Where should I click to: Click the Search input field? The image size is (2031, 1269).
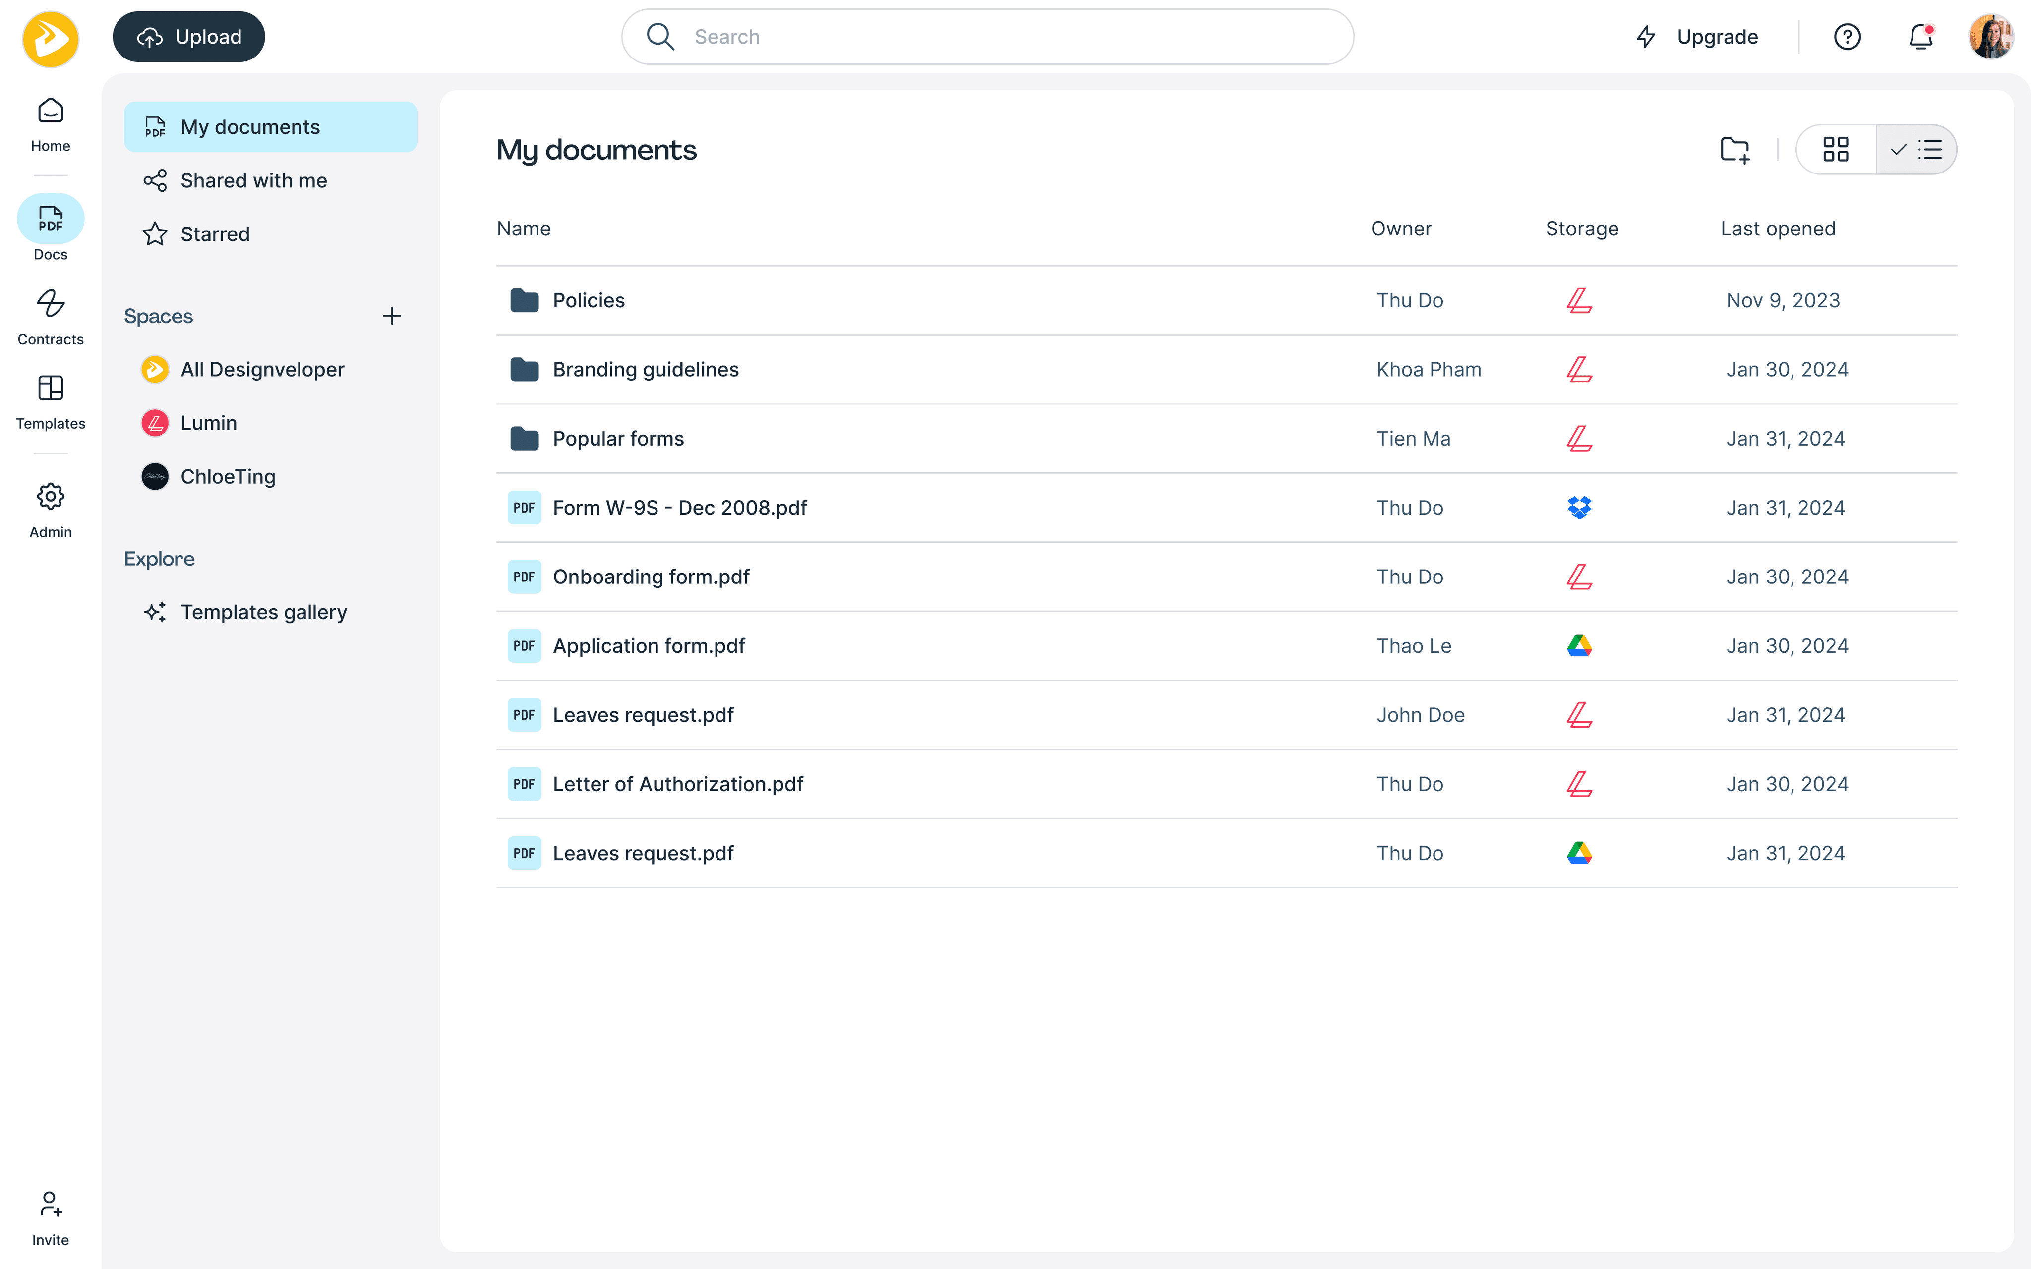tap(987, 37)
